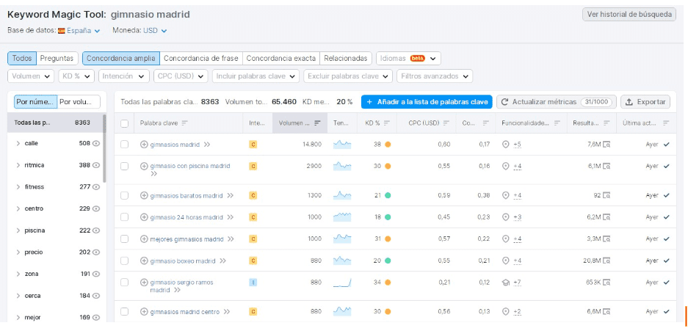688x331 pixels.
Task: Open SERP view icon for 653K results
Action: pyautogui.click(x=606, y=283)
